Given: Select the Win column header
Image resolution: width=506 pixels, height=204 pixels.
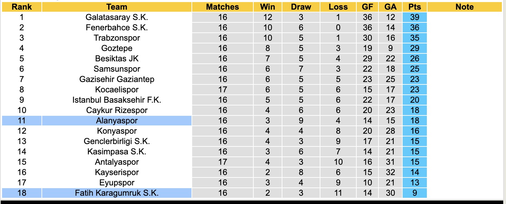Looking at the screenshot, I should (x=268, y=7).
